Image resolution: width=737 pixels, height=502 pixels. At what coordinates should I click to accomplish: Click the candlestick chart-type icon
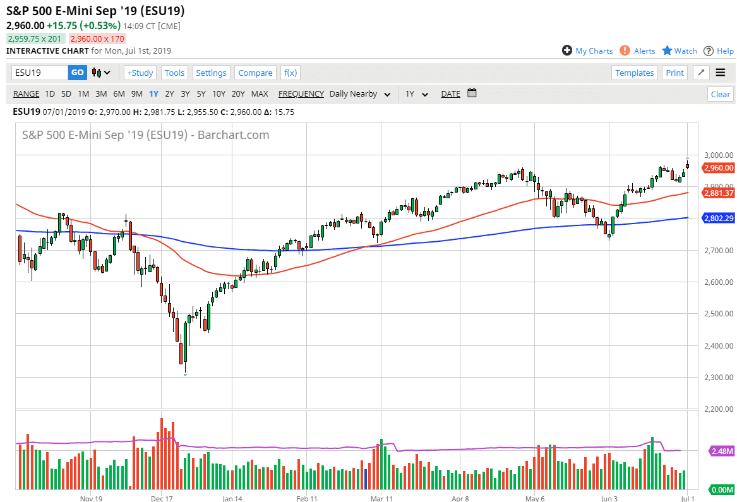click(97, 73)
